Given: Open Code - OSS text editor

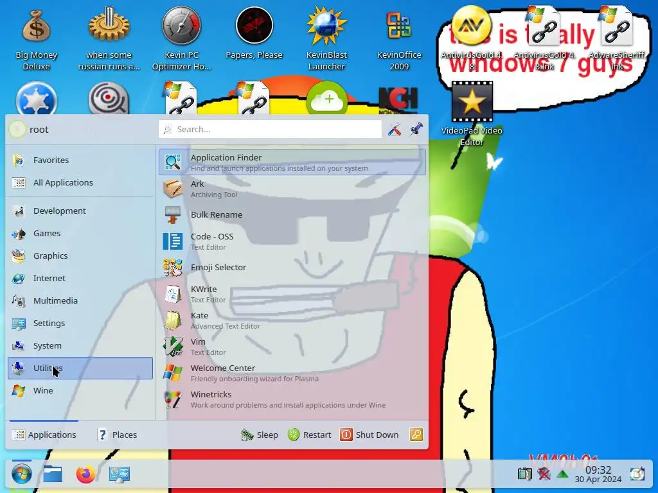Looking at the screenshot, I should 292,241.
